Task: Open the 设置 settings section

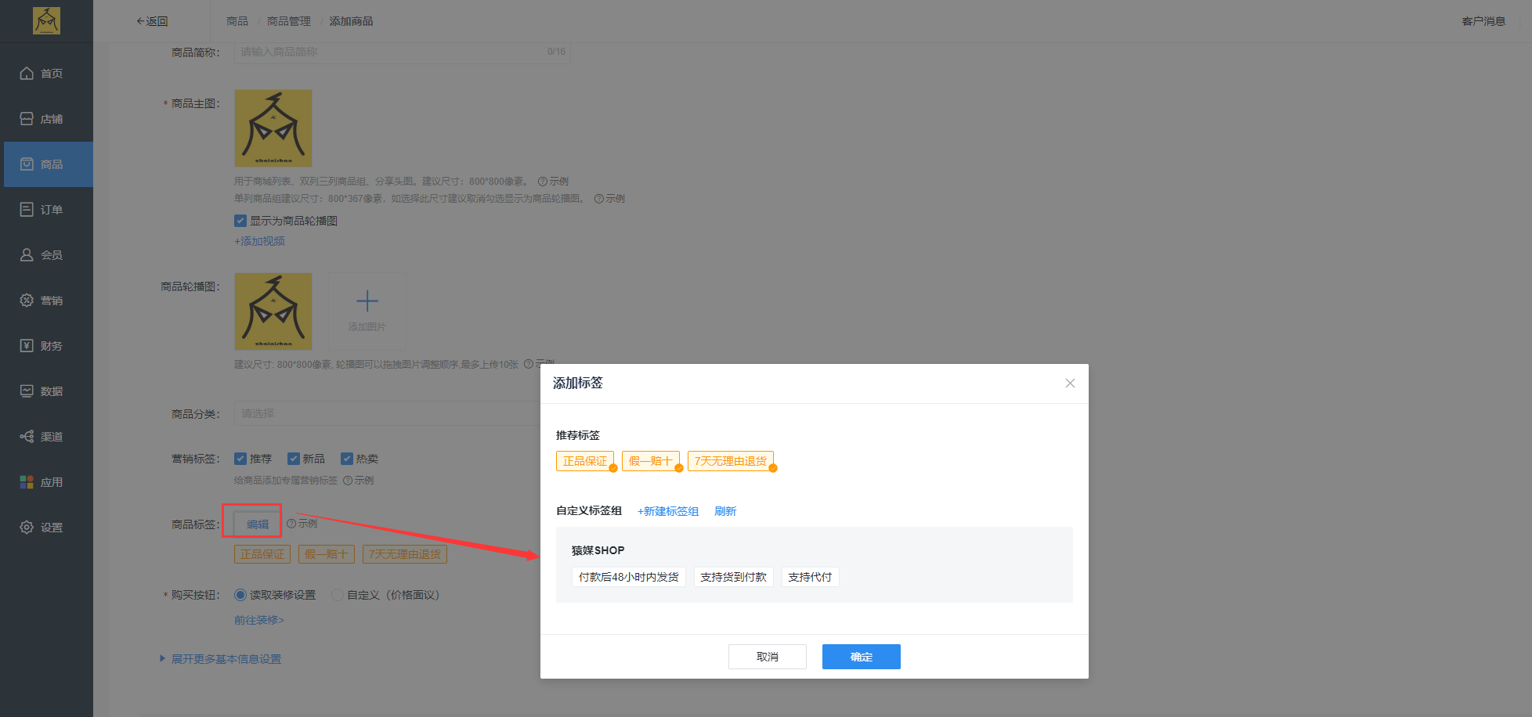Action: coord(47,527)
